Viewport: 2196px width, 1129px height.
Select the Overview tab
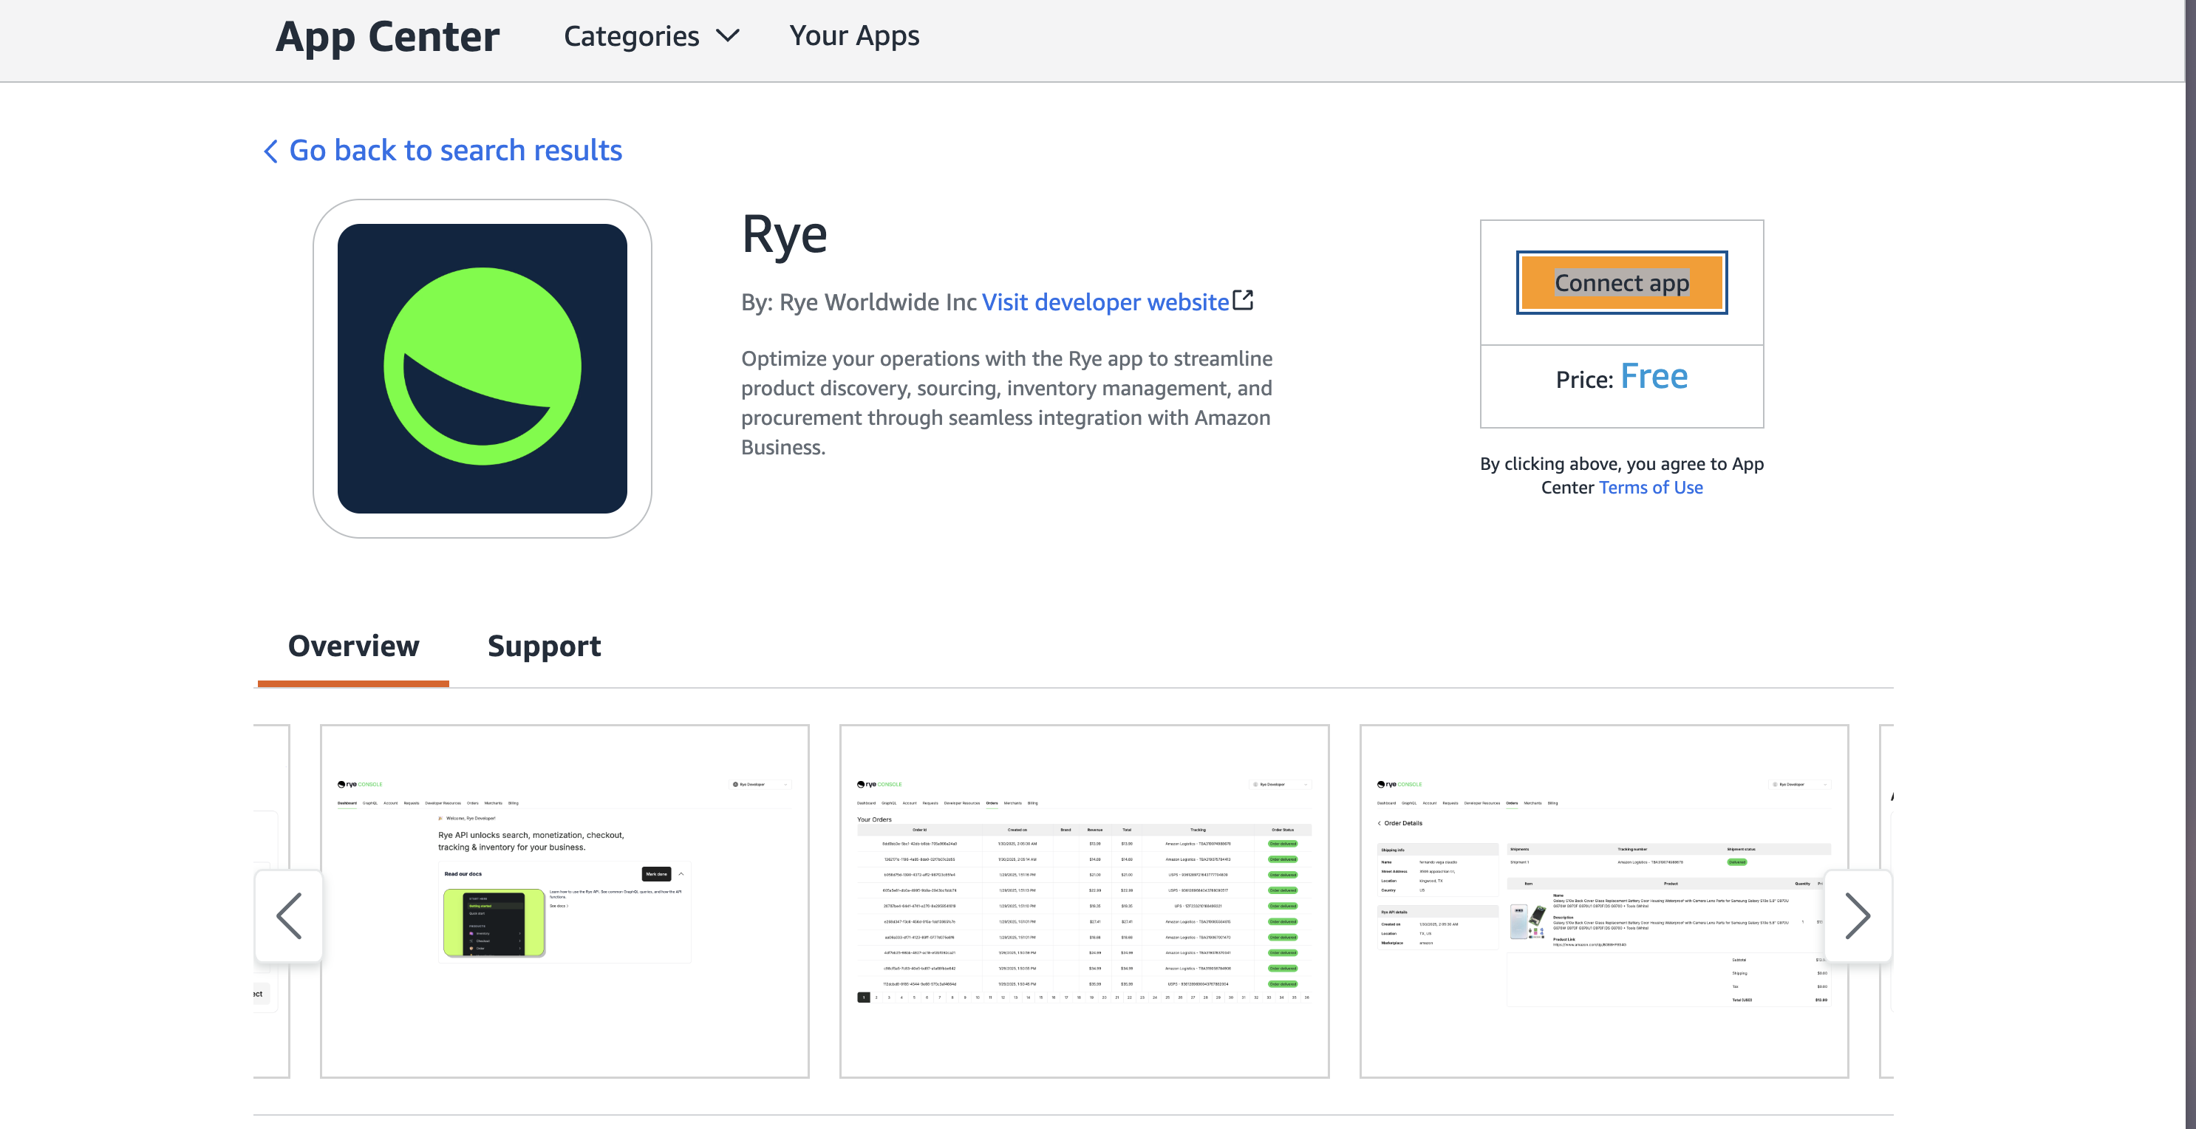353,647
